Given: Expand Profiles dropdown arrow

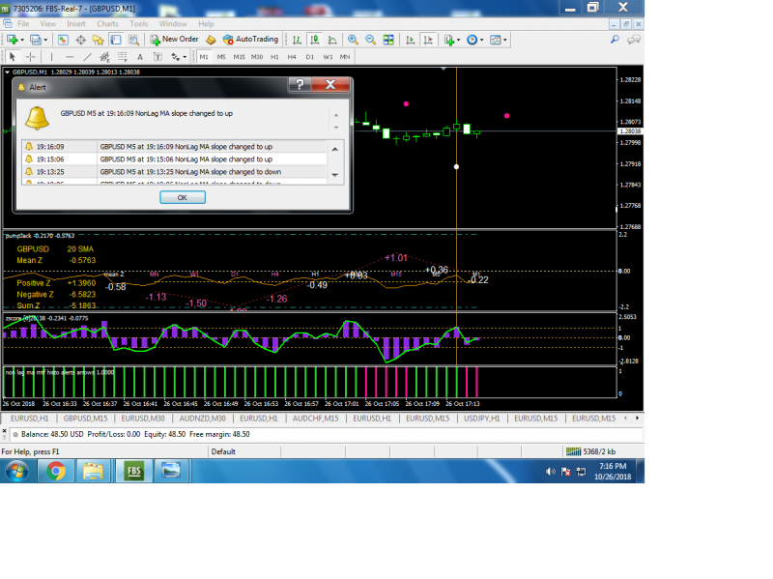Looking at the screenshot, I should (x=45, y=40).
